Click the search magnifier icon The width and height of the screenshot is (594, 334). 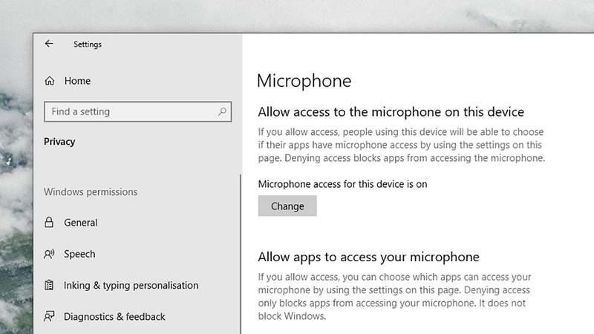pyautogui.click(x=222, y=111)
